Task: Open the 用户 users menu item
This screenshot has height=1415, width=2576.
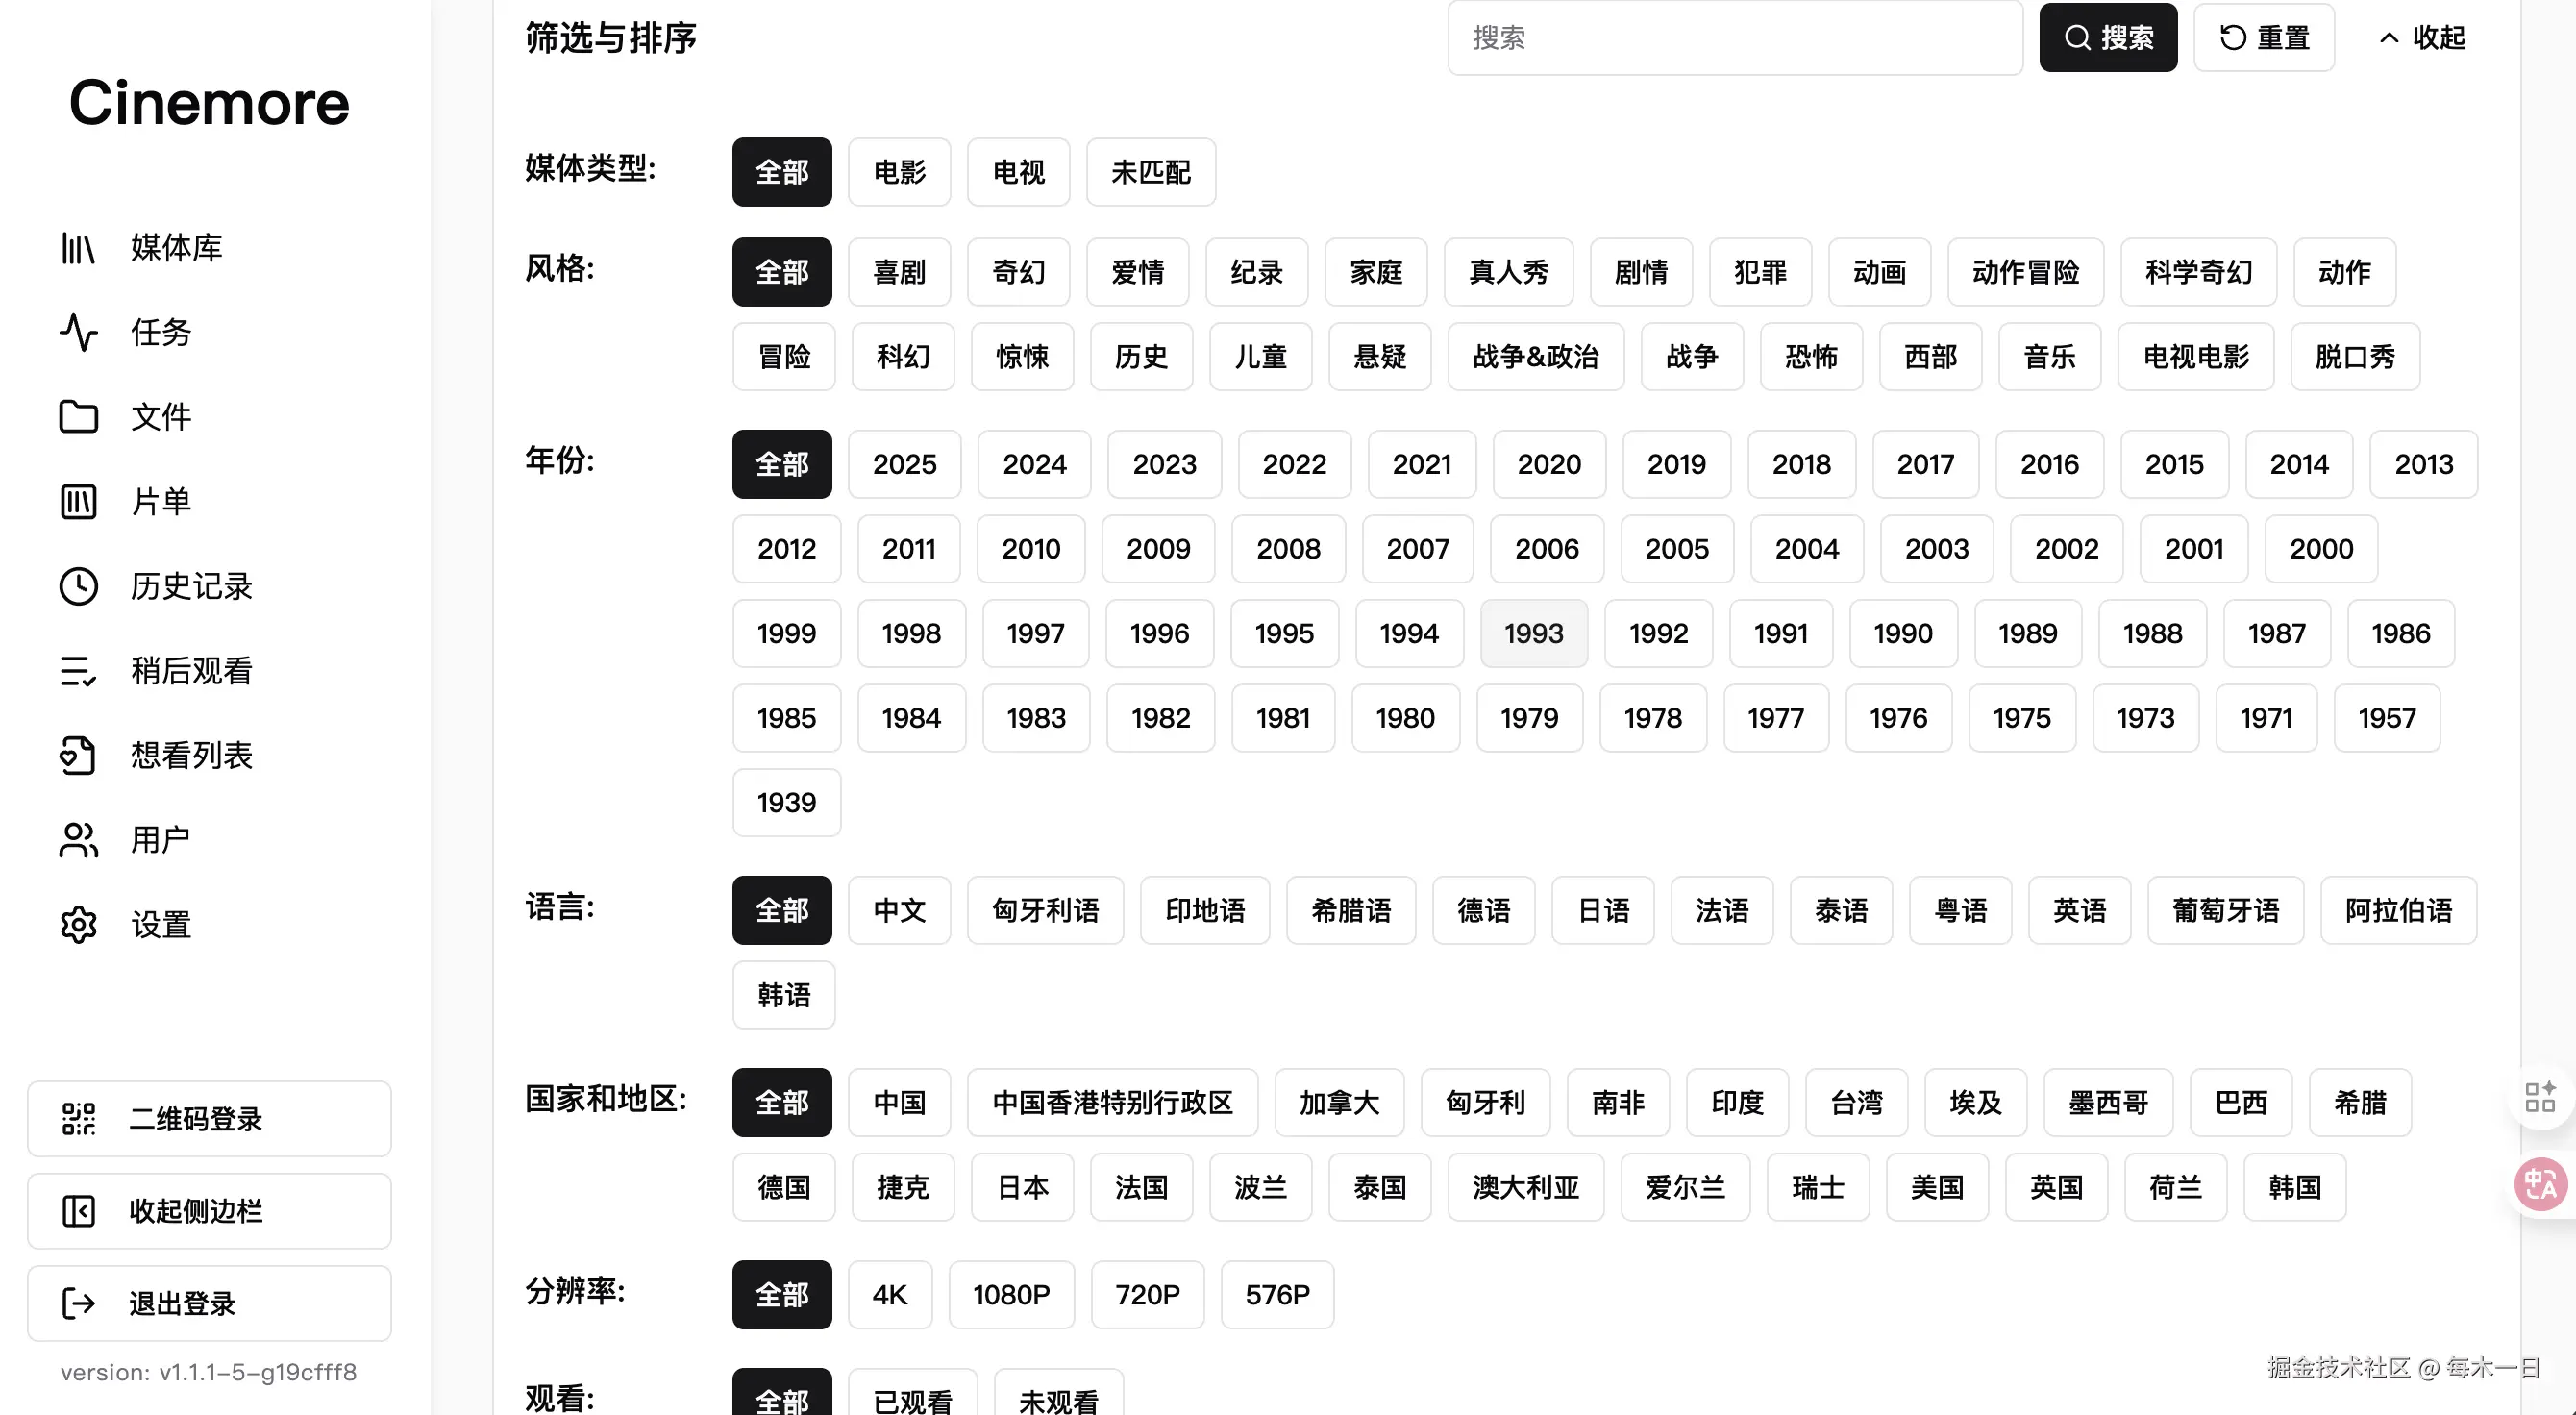Action: [x=160, y=839]
